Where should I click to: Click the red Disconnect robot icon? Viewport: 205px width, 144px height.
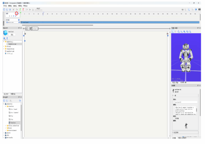(x=23, y=10)
